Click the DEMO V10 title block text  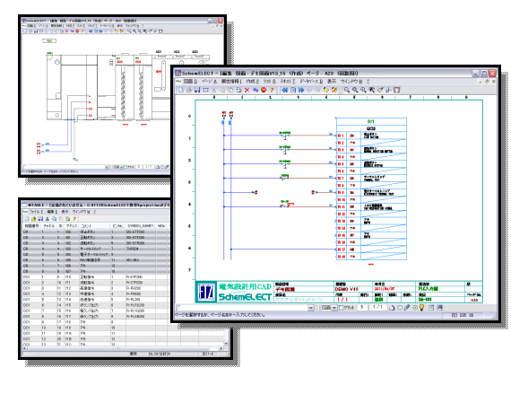click(347, 289)
